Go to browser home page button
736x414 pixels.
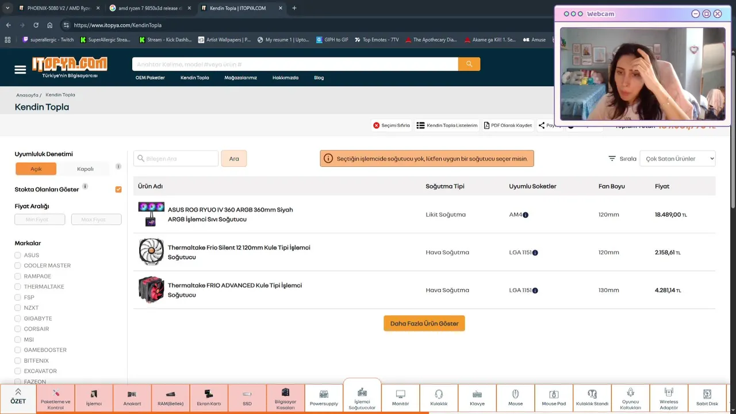point(50,25)
